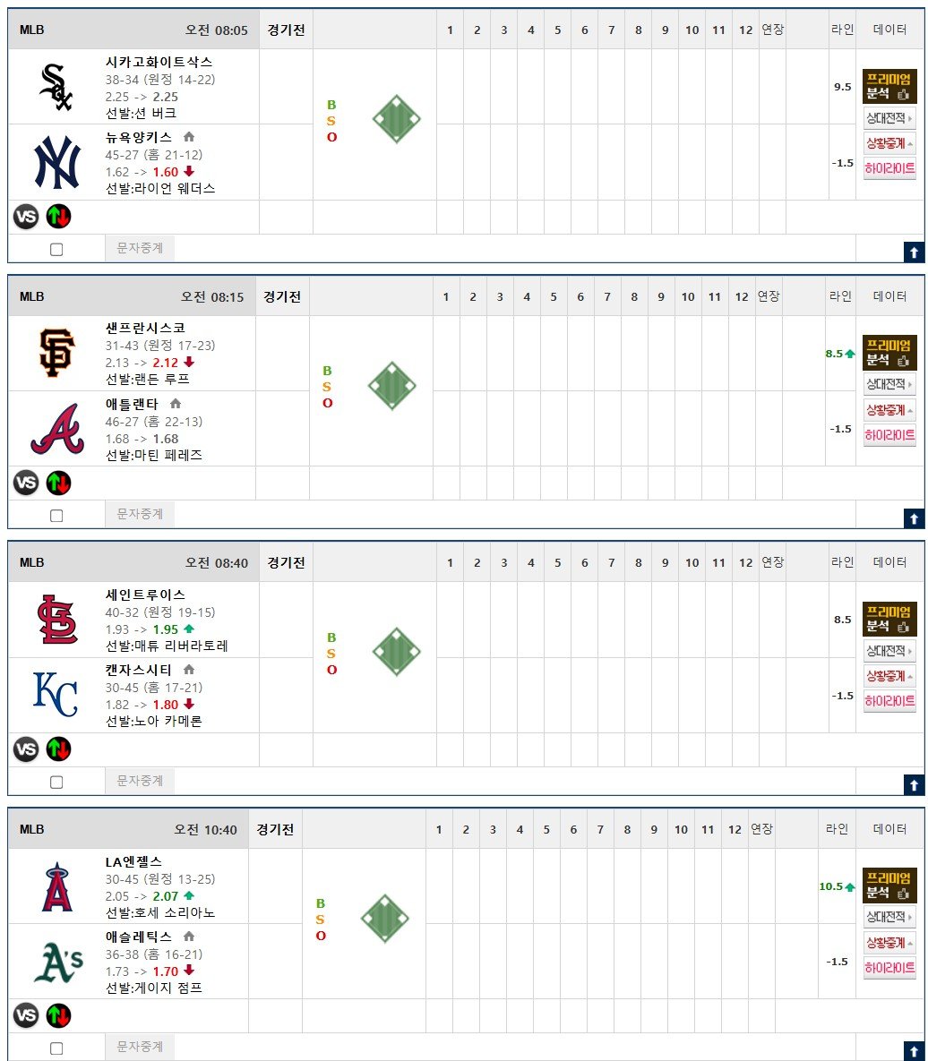Screen dimensions: 928x1061
Task: Click the 데이터 column header in the 08:40 game
Action: 889,562
